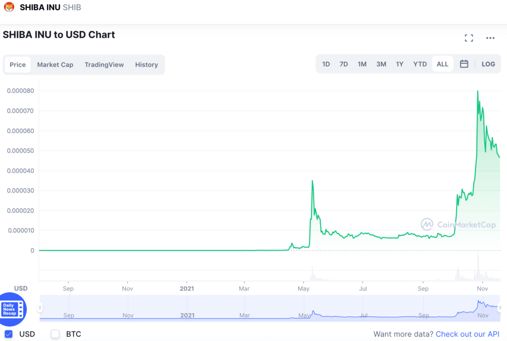The width and height of the screenshot is (507, 341).
Task: Select the Price tab
Action: pos(18,65)
